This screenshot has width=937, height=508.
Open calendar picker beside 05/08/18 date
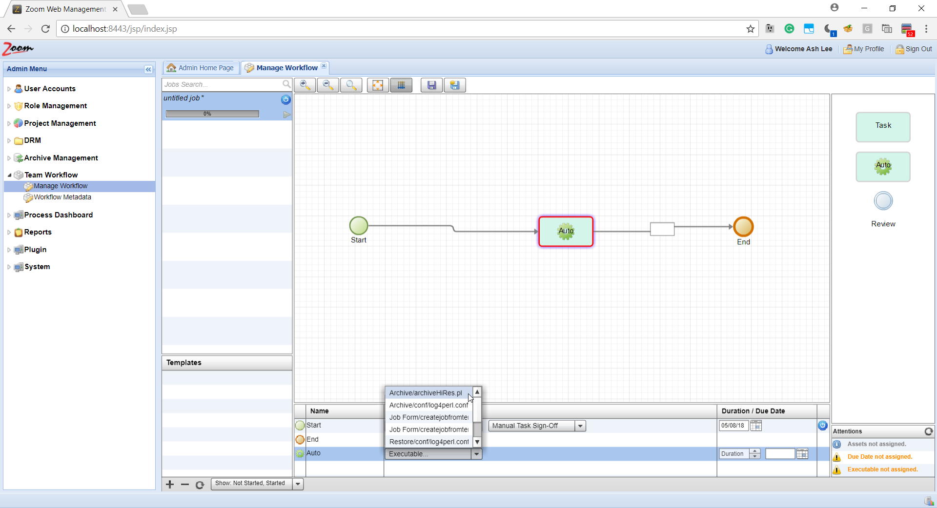756,426
